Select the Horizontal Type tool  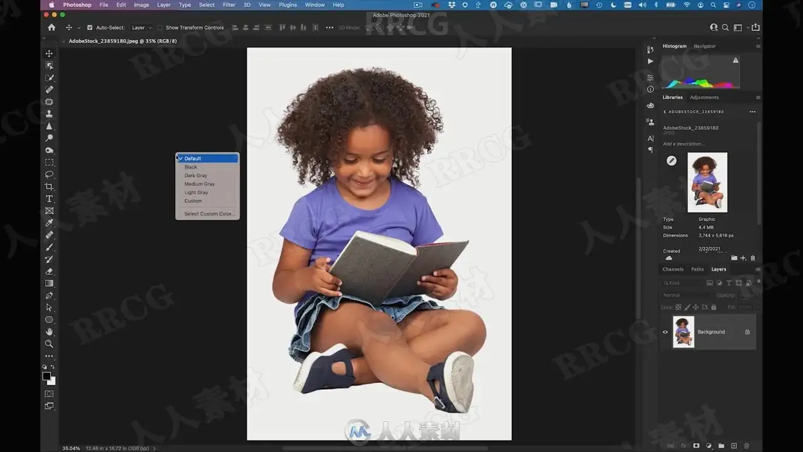pyautogui.click(x=50, y=199)
